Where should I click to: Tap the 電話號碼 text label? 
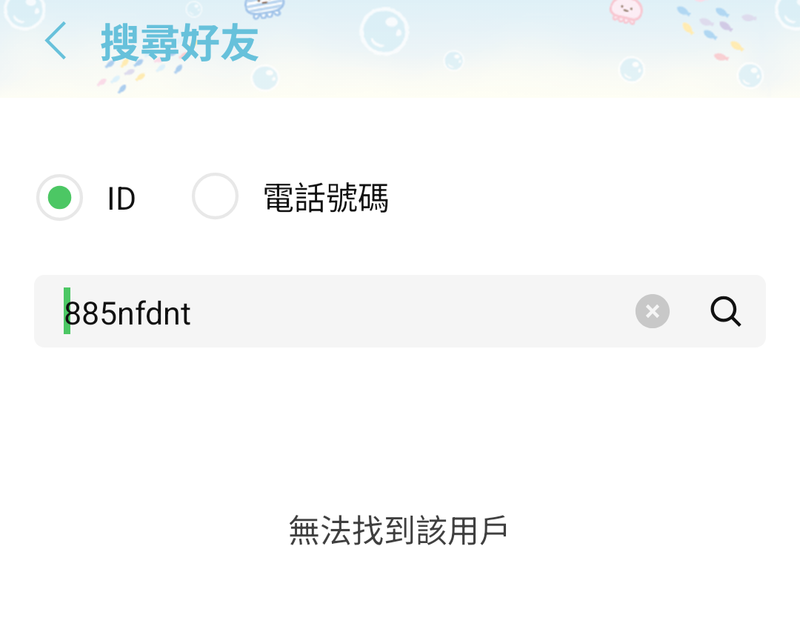(x=326, y=197)
